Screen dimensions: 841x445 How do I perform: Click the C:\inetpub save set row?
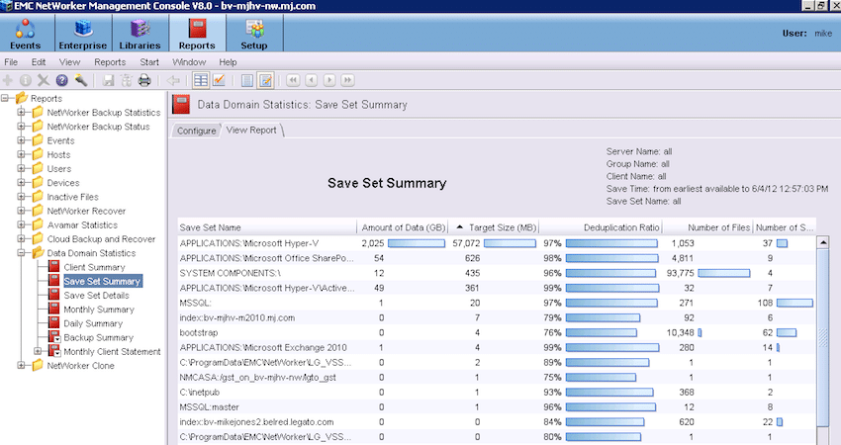(x=498, y=393)
